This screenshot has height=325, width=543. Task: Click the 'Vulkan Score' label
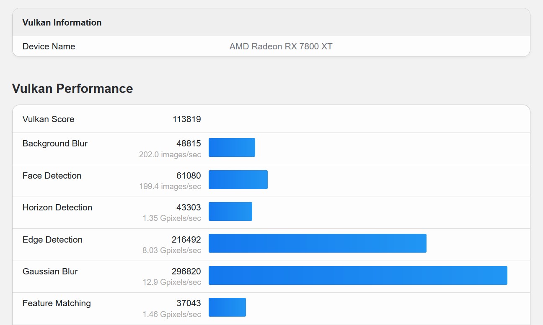point(49,119)
